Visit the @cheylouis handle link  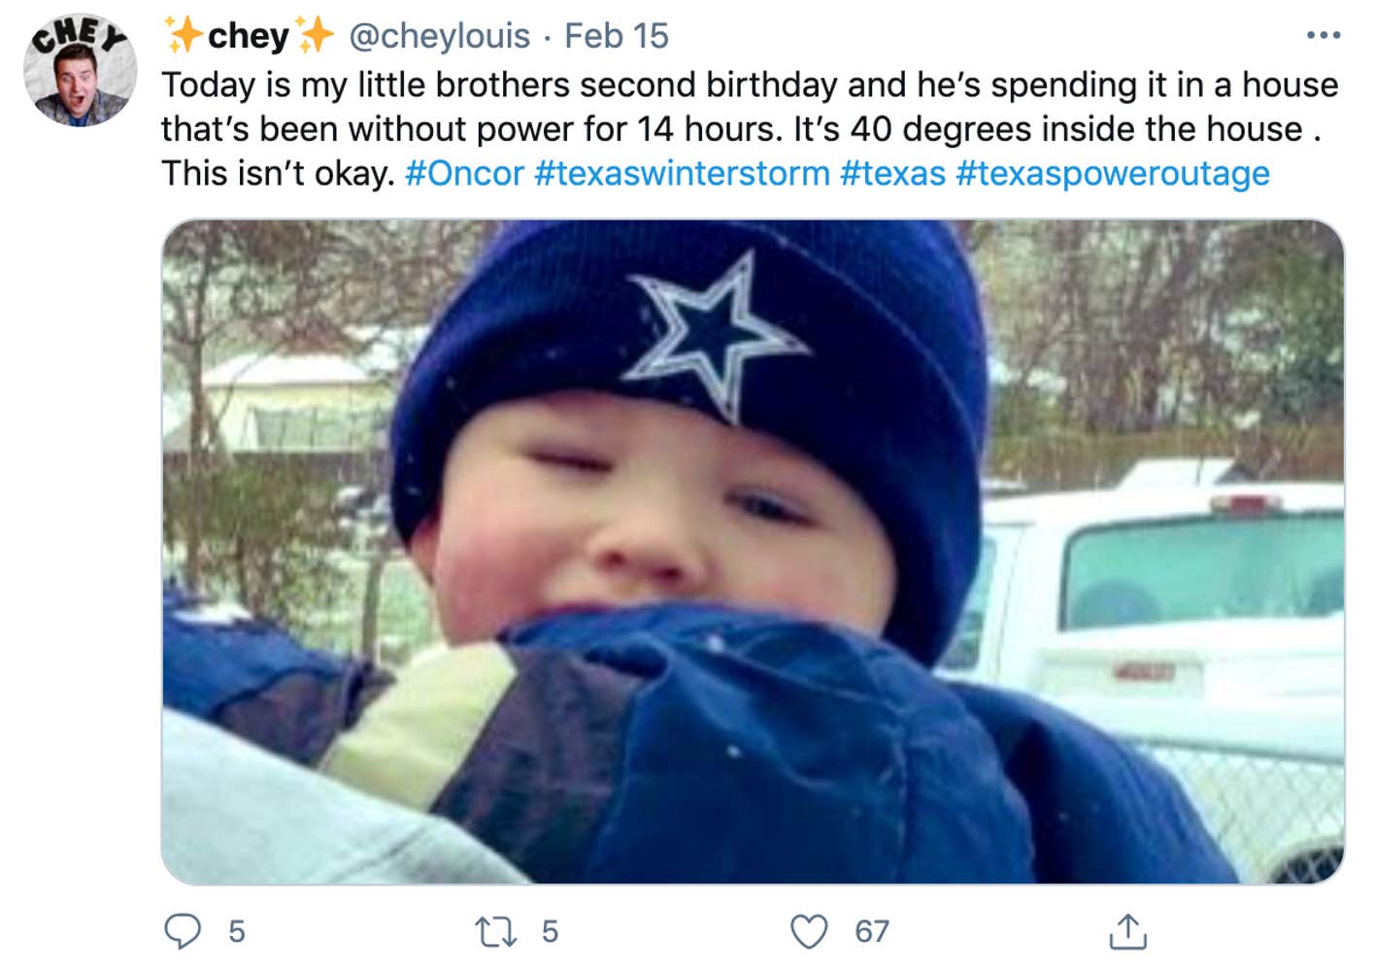click(439, 36)
